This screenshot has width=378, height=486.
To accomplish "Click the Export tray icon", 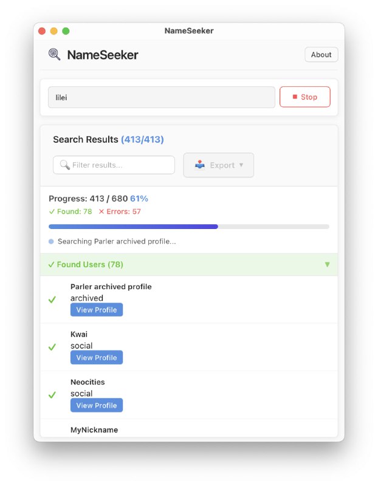I will [200, 165].
